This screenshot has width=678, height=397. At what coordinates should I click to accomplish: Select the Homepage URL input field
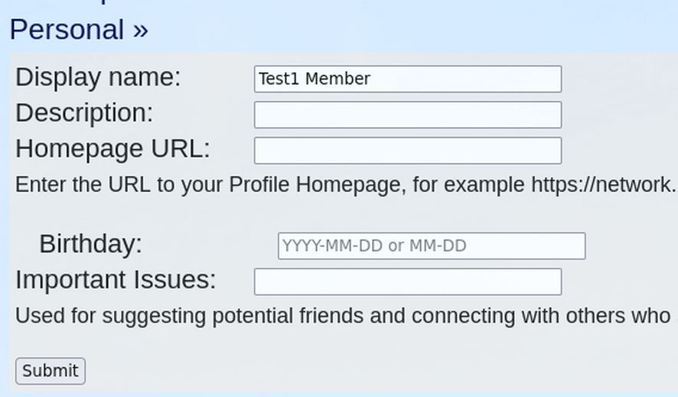(x=407, y=151)
